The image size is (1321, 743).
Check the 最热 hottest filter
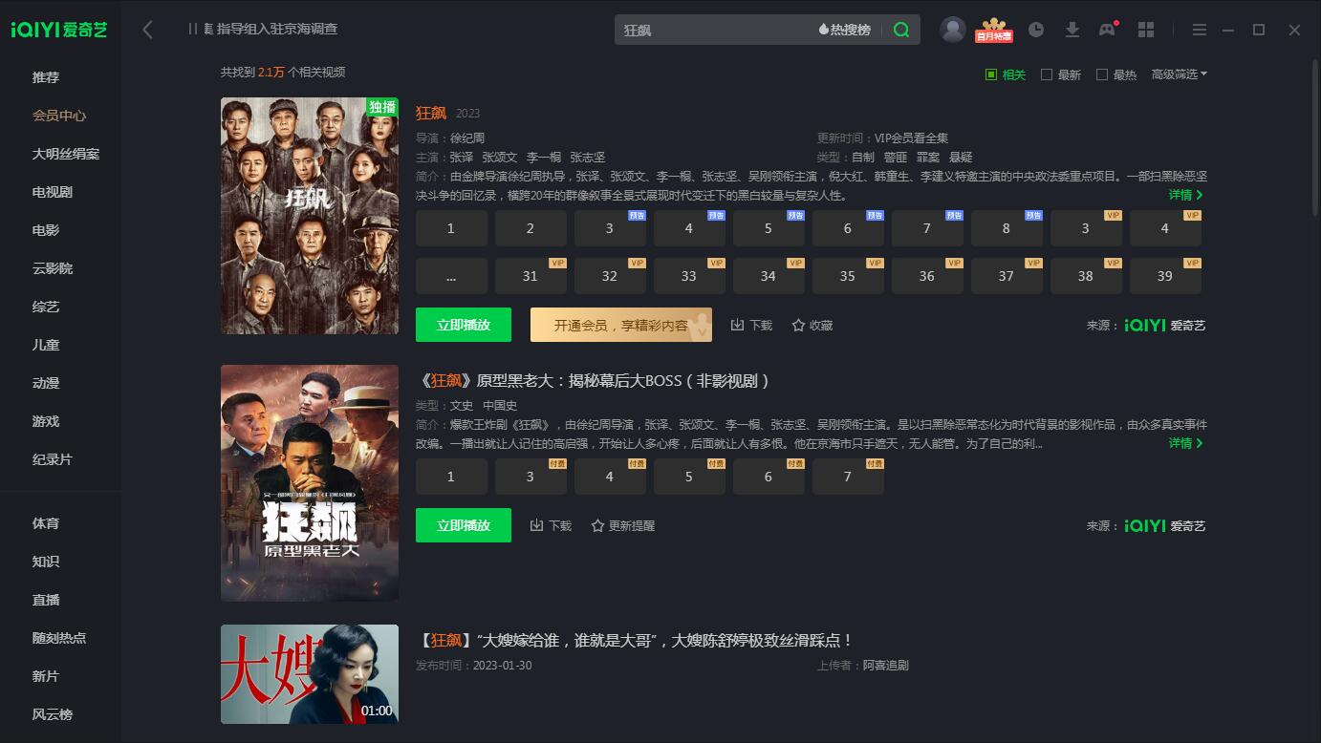pos(1116,74)
